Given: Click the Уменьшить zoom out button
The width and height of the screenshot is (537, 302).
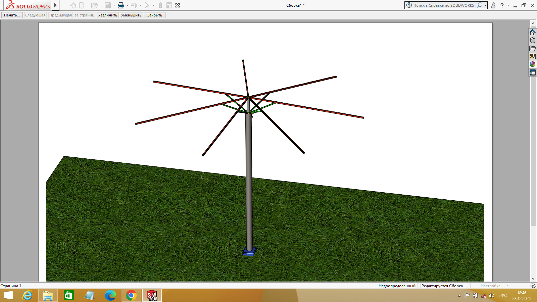Looking at the screenshot, I should click(x=131, y=15).
